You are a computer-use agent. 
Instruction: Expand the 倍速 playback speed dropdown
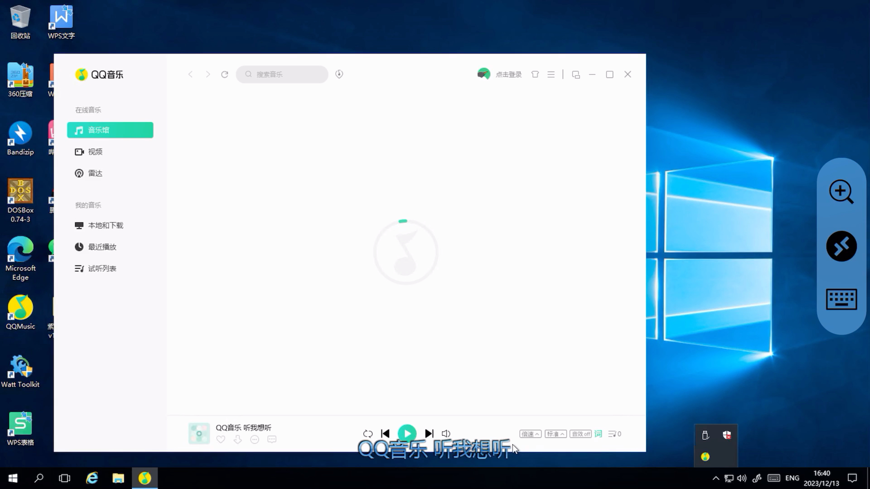(x=530, y=434)
